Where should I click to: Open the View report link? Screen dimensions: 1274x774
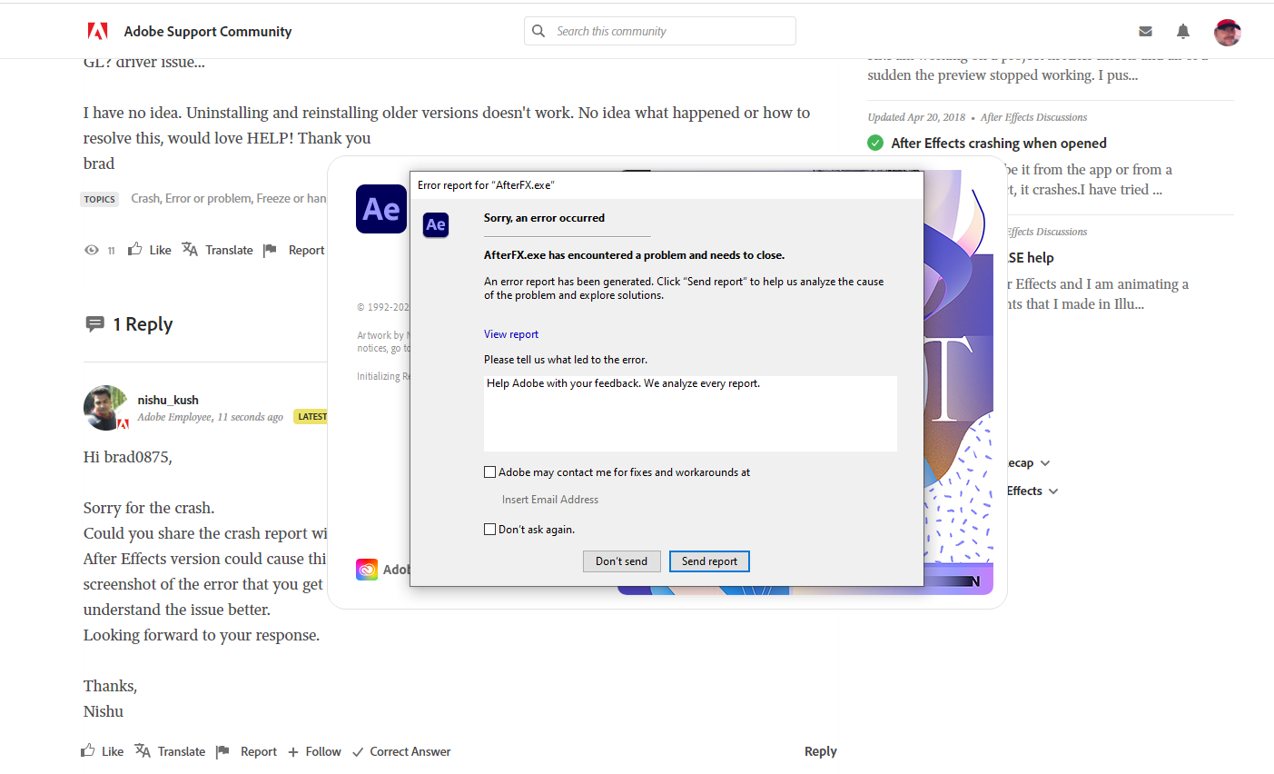(x=510, y=334)
